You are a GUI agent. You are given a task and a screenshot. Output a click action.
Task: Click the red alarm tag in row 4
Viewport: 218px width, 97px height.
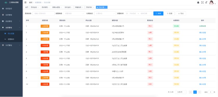tap(45, 45)
